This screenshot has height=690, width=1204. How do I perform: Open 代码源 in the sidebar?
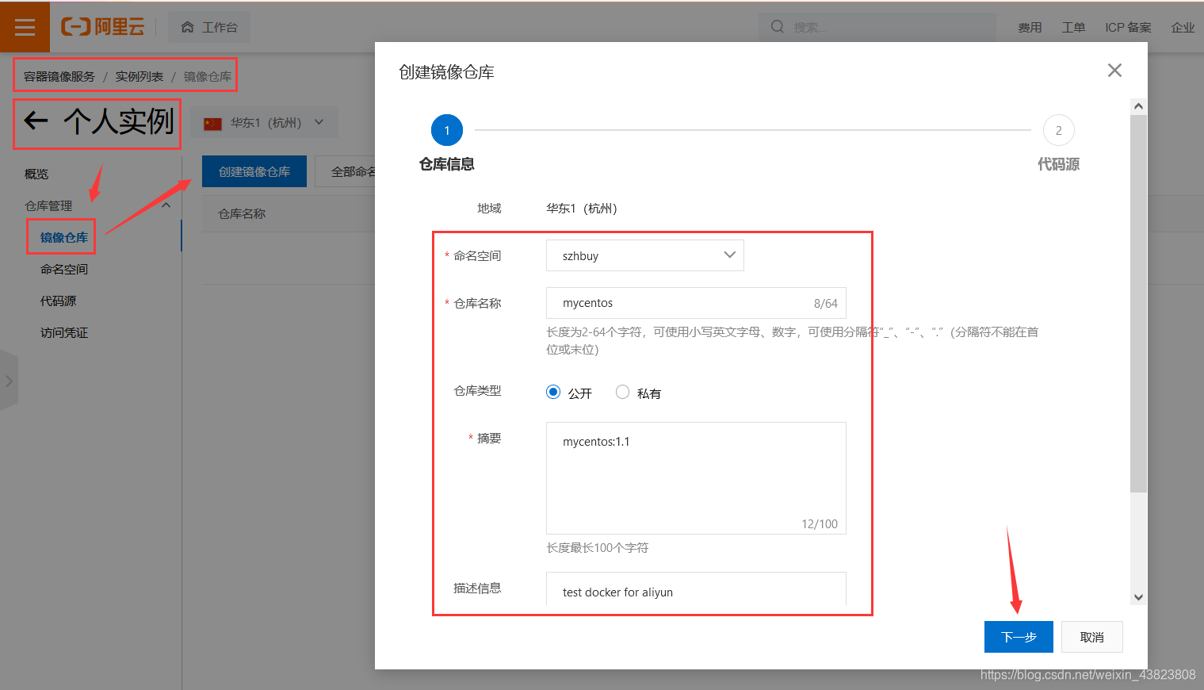59,301
